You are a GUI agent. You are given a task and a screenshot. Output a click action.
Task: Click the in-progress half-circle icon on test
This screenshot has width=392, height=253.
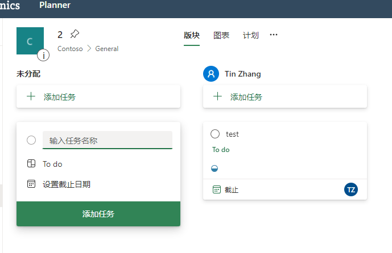point(214,168)
